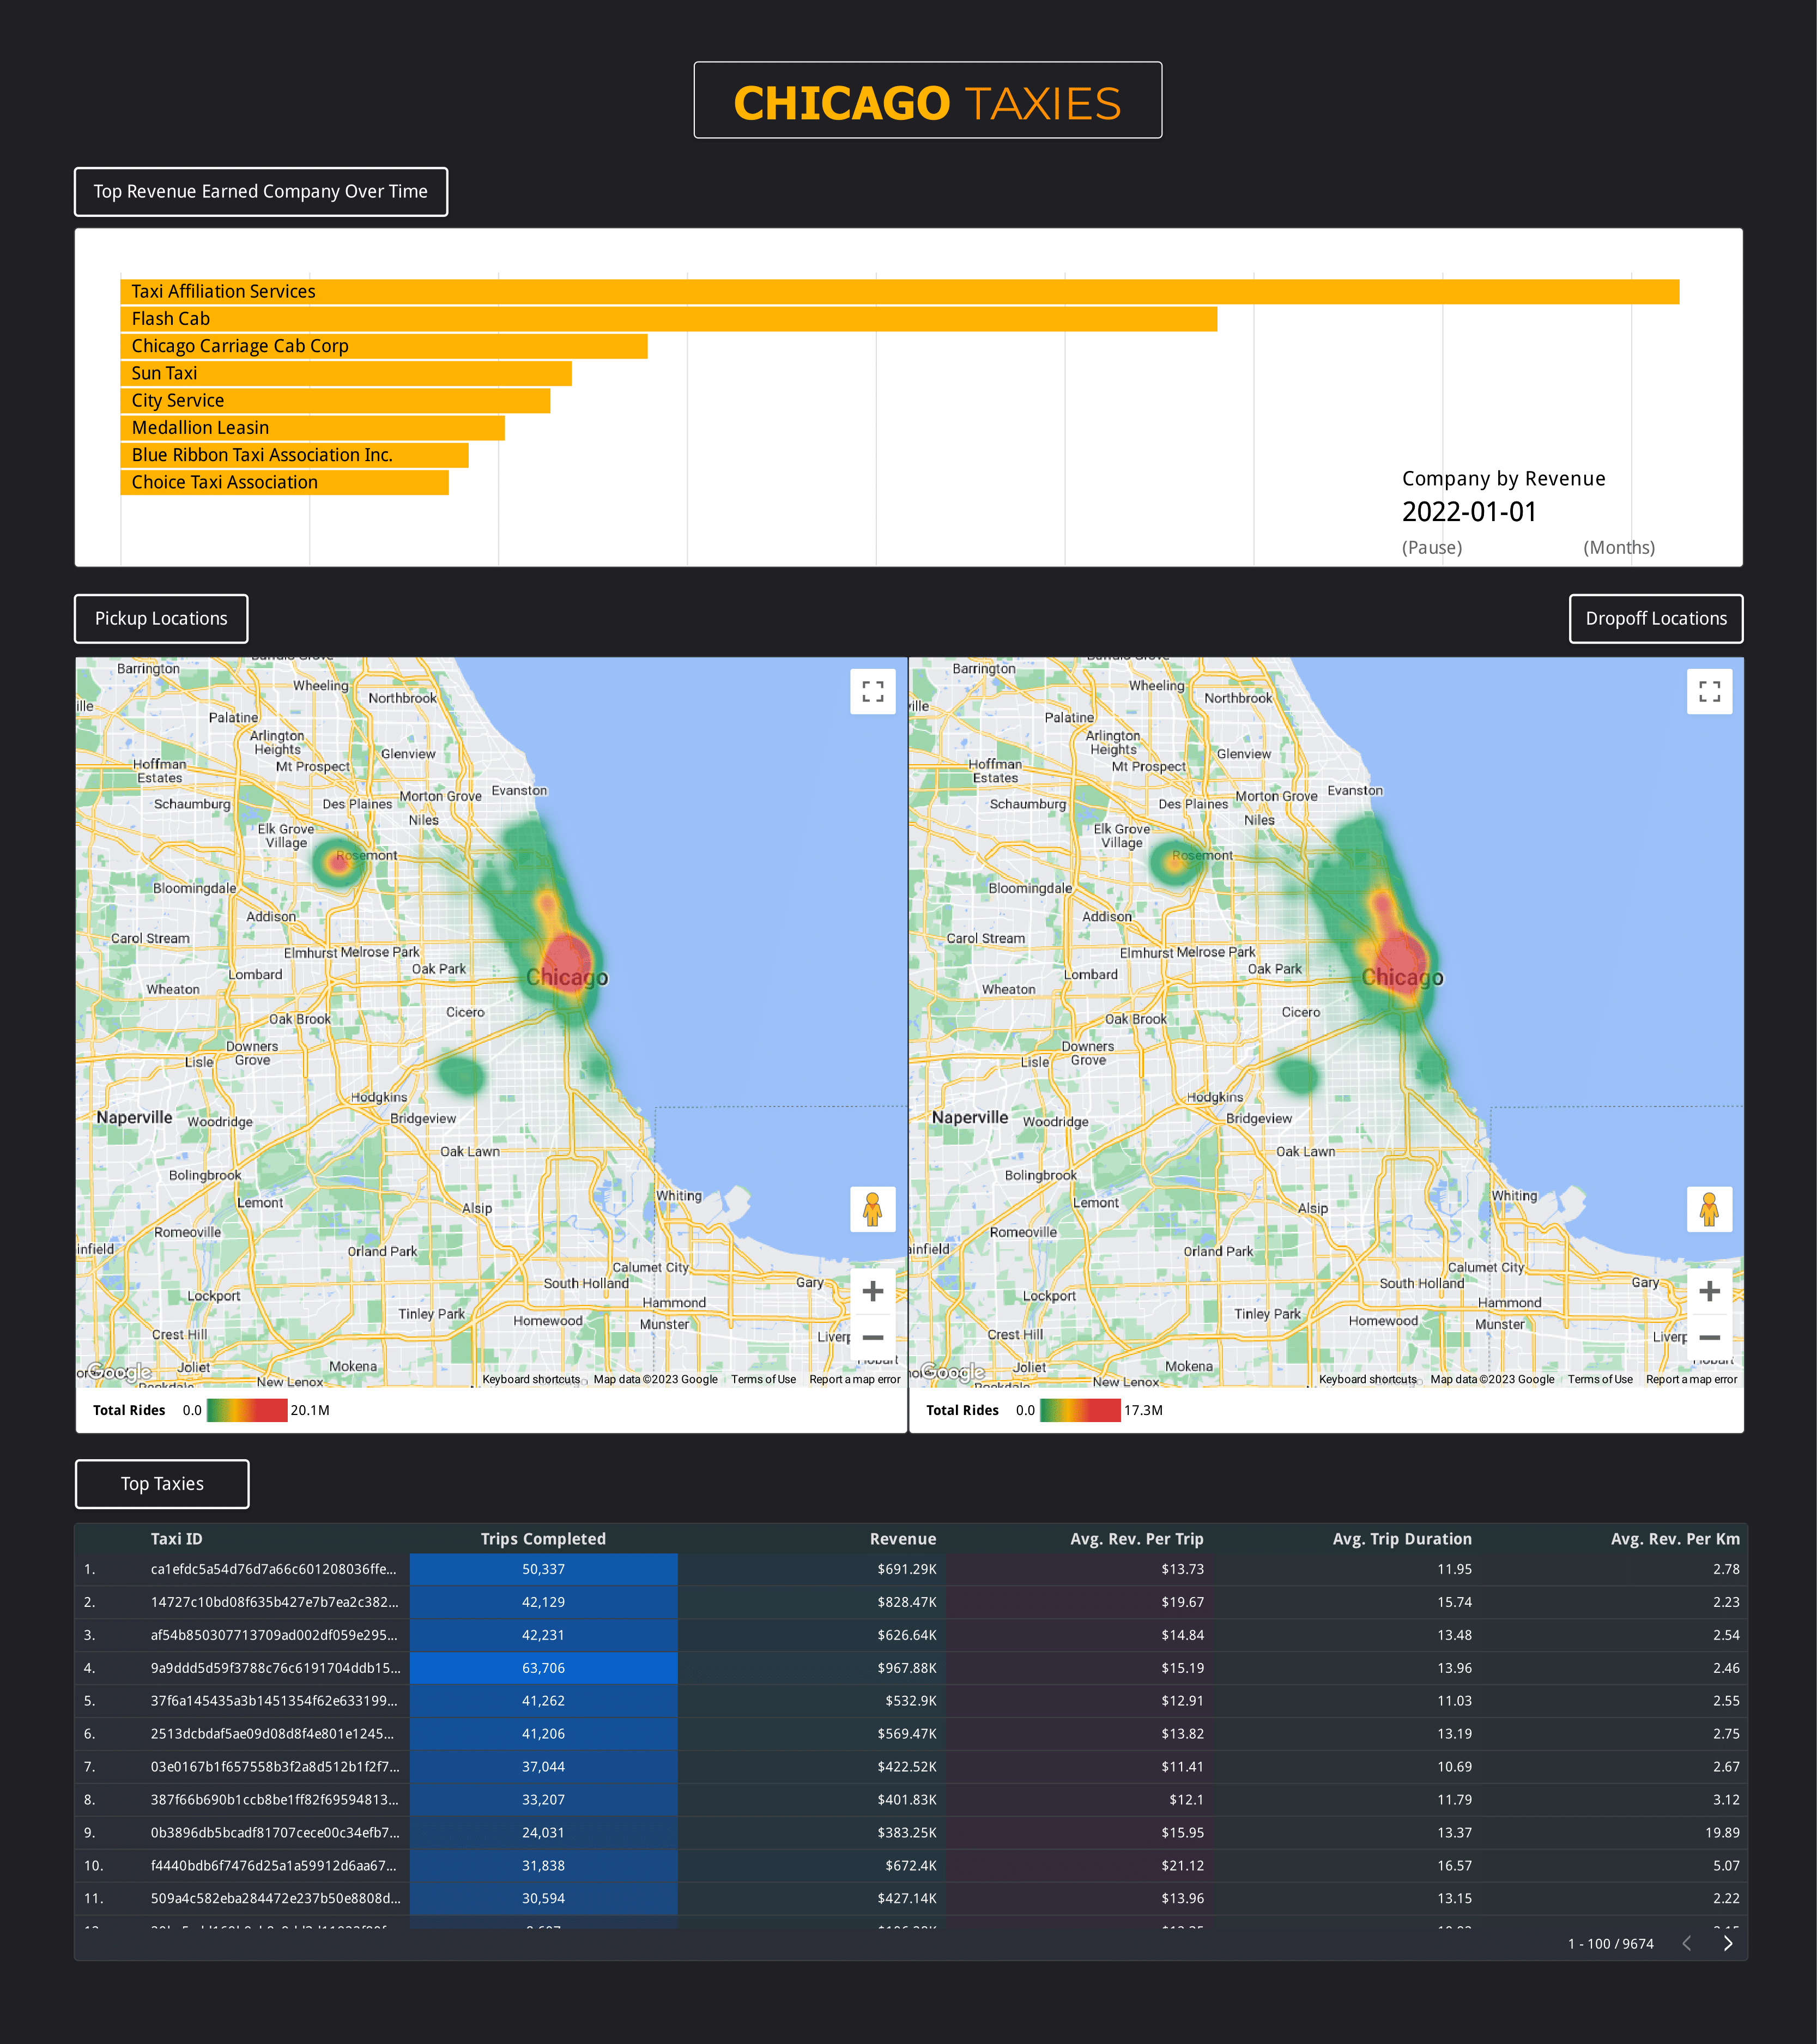The image size is (1817, 2044).
Task: Click the Dropoff Locations section label
Action: point(1656,618)
